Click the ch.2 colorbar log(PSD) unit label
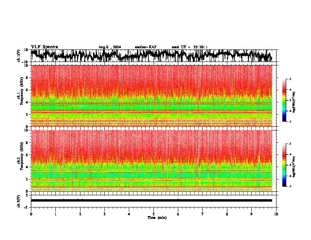Viewport: 311px width, 240px height. 294,166
